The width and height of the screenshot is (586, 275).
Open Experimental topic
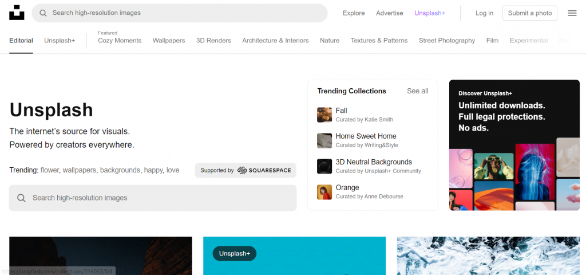point(529,41)
